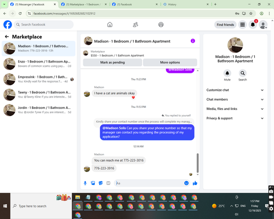Open the Enzo conversation in list
Viewport: 274px width, 219px height.
38,64
